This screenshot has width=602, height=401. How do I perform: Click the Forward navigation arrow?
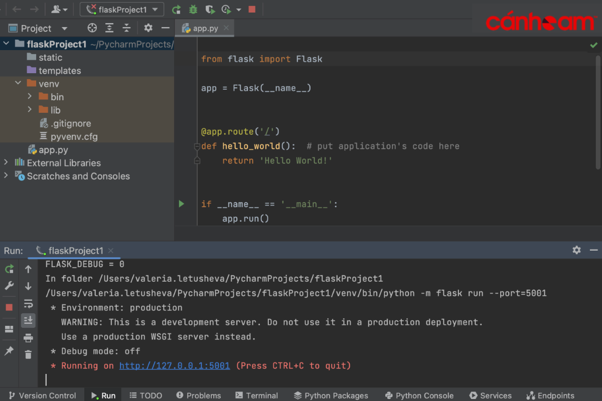34,9
